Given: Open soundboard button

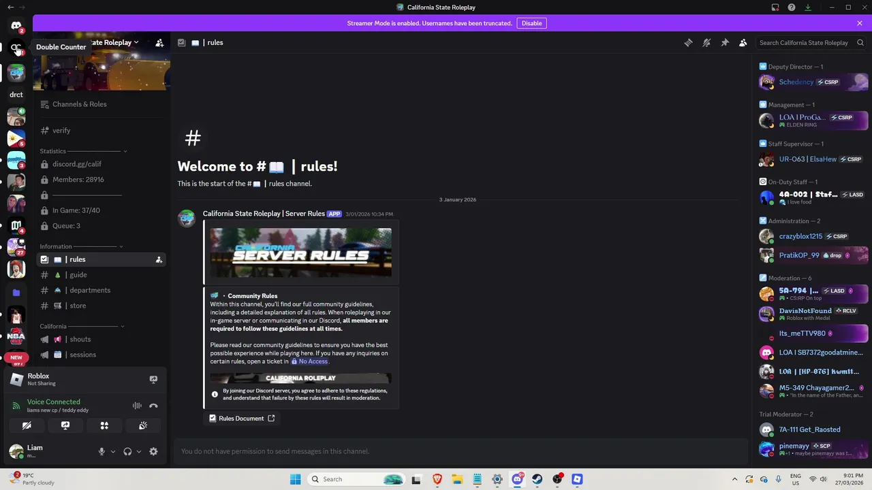Looking at the screenshot, I should point(143,425).
